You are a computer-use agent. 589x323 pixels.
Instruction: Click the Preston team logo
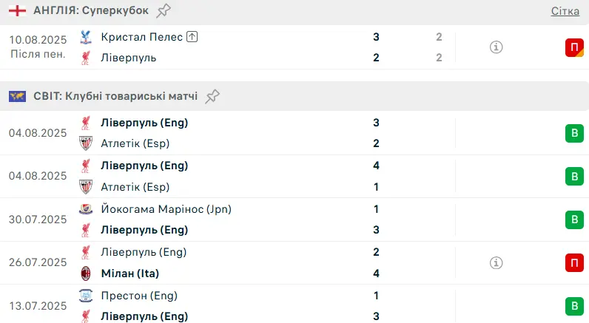point(86,296)
